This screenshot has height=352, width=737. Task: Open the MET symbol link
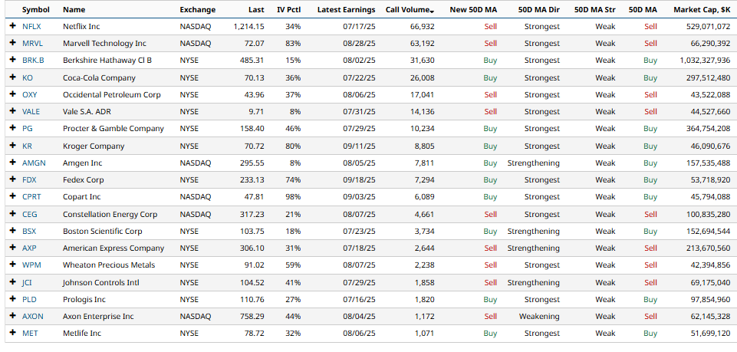[30, 333]
